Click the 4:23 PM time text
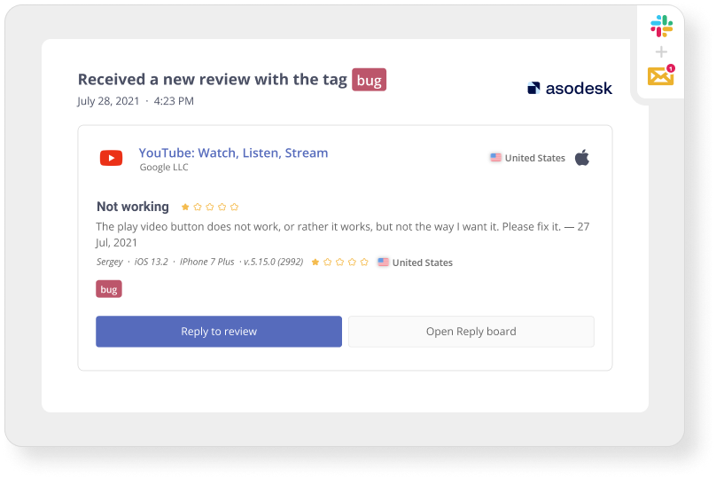Viewport: 716px width, 478px height. pos(174,101)
